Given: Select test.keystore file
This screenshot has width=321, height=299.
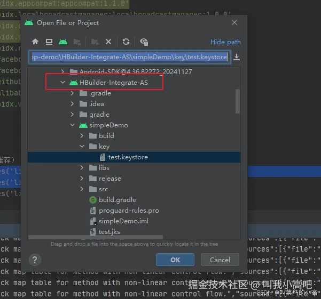Looking at the screenshot, I should coord(134,157).
